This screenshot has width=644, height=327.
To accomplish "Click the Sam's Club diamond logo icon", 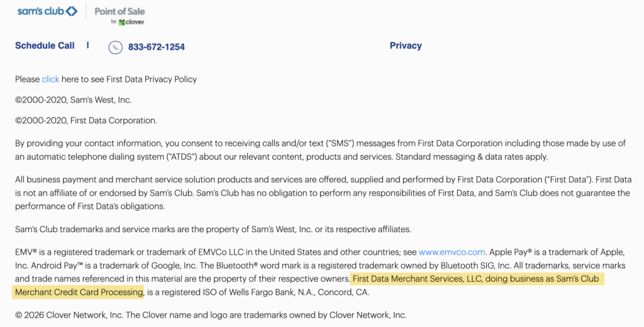I will click(x=71, y=11).
